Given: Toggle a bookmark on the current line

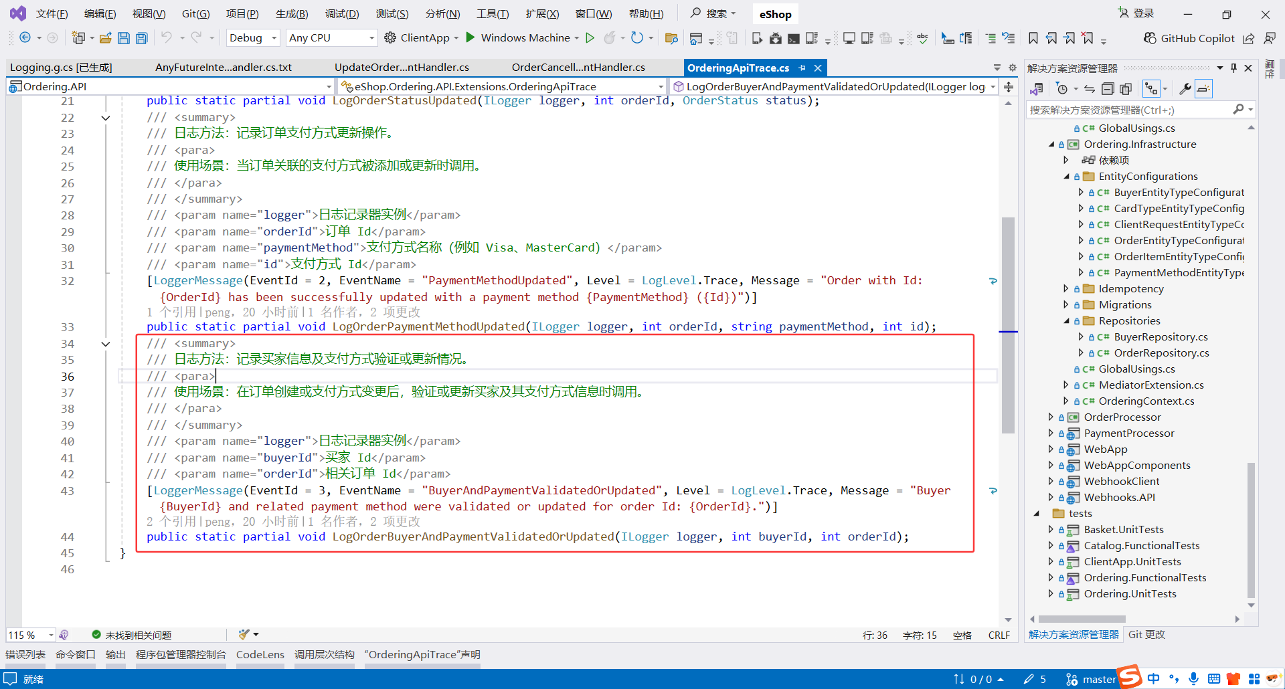Looking at the screenshot, I should coord(1033,38).
